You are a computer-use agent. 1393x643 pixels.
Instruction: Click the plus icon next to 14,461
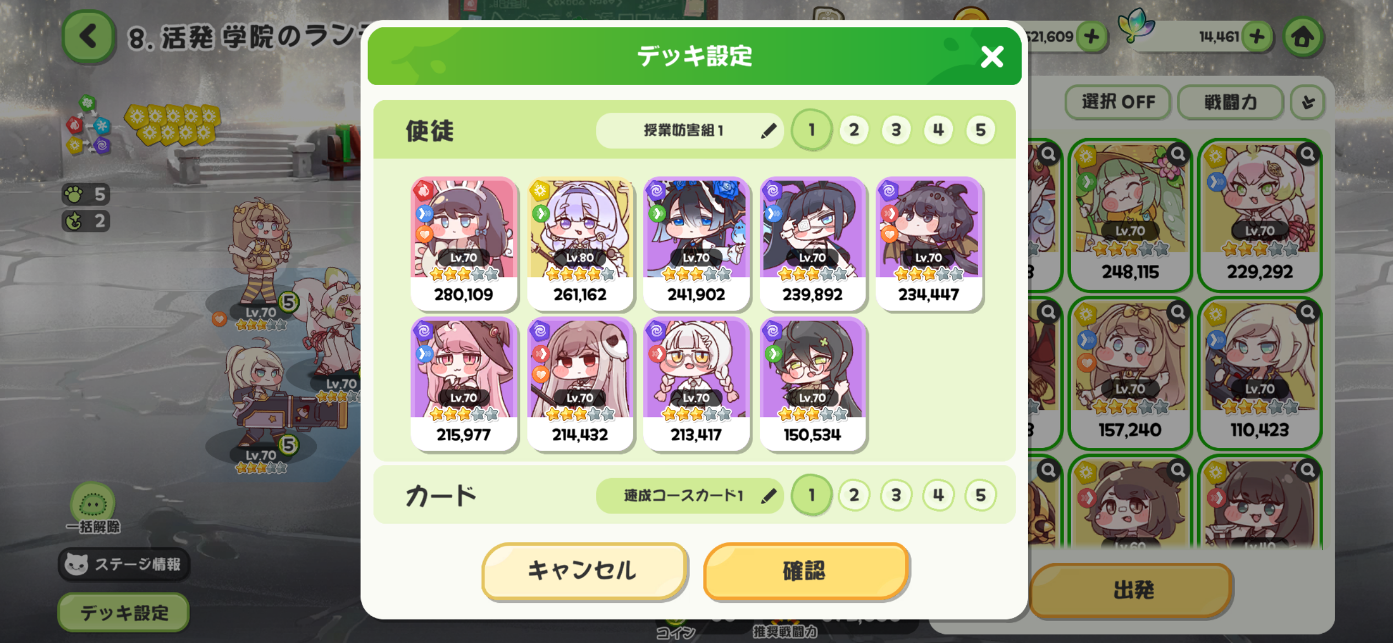[1257, 37]
